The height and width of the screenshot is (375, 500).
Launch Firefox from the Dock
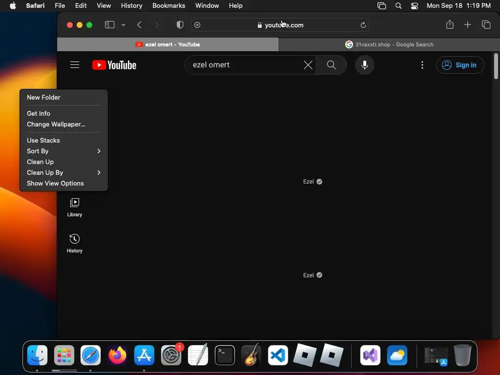pyautogui.click(x=117, y=355)
